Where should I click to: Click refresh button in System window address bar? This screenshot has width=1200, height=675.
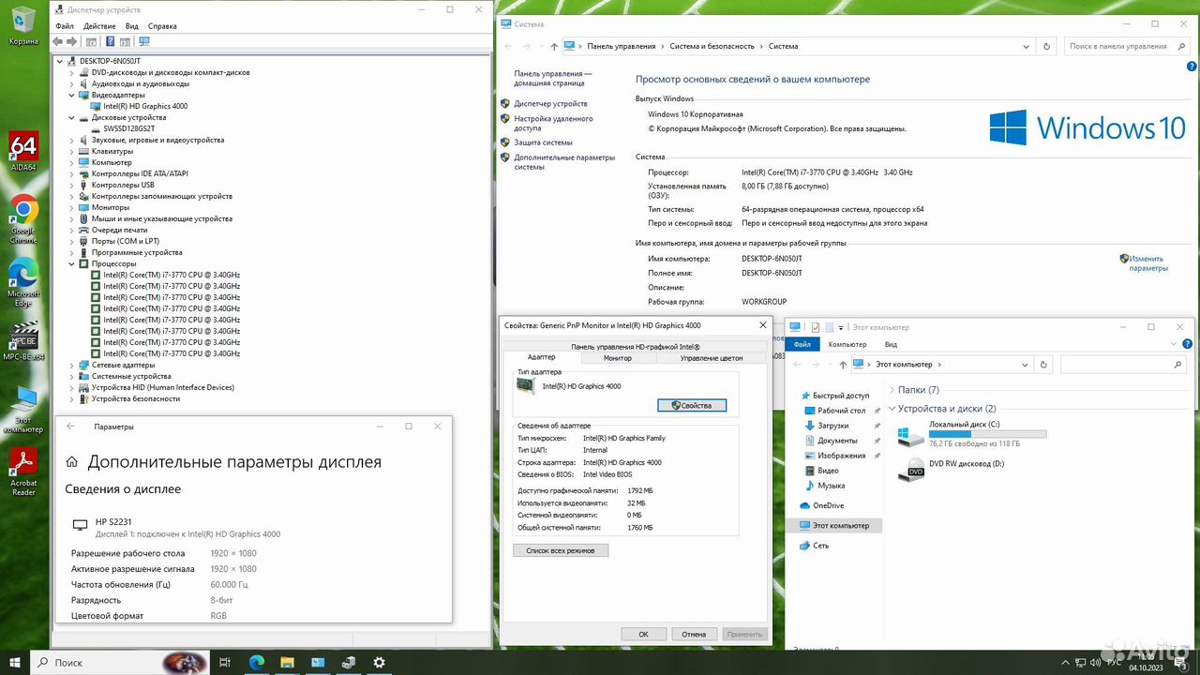tap(1047, 46)
